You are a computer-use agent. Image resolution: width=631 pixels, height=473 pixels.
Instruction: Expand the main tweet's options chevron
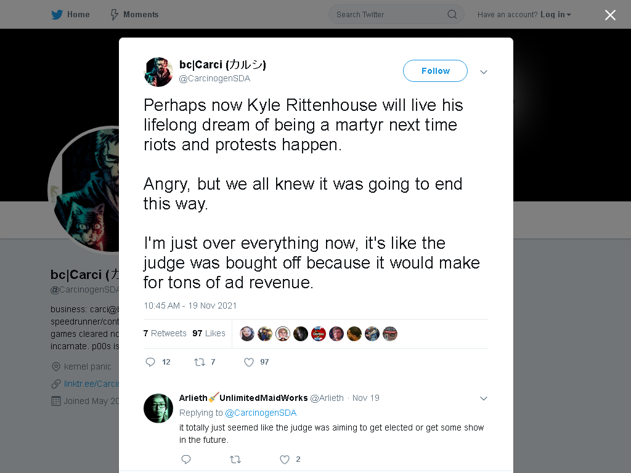coord(483,72)
